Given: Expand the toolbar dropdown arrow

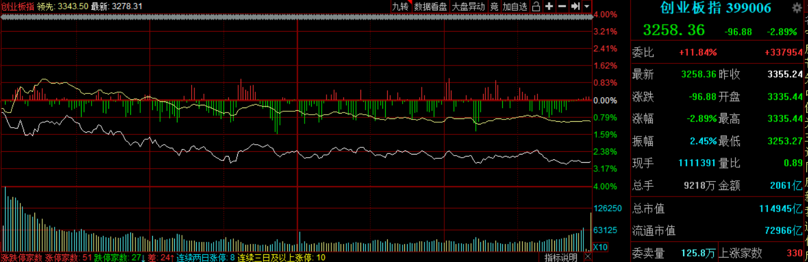Looking at the screenshot, I should (587, 7).
